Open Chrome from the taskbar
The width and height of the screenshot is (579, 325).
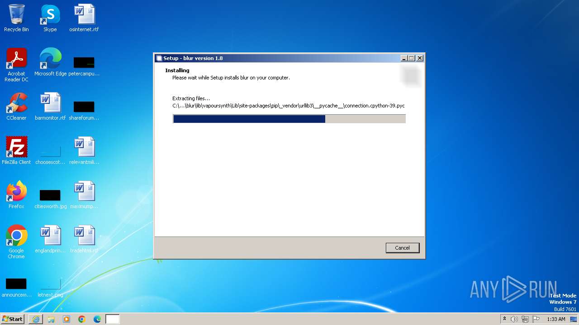coord(82,319)
